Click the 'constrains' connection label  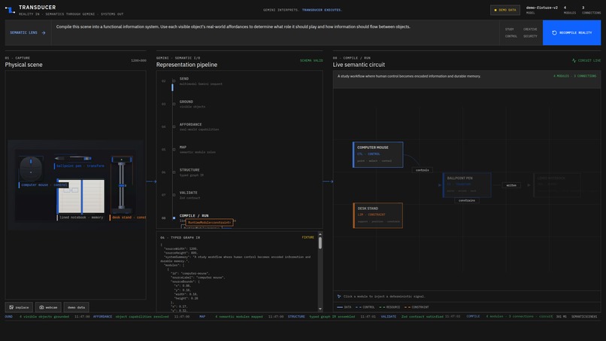[x=467, y=200]
